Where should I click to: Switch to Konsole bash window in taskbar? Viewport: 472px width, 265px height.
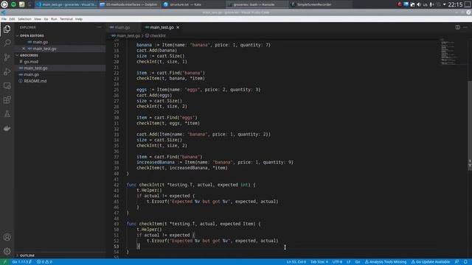coord(257,4)
